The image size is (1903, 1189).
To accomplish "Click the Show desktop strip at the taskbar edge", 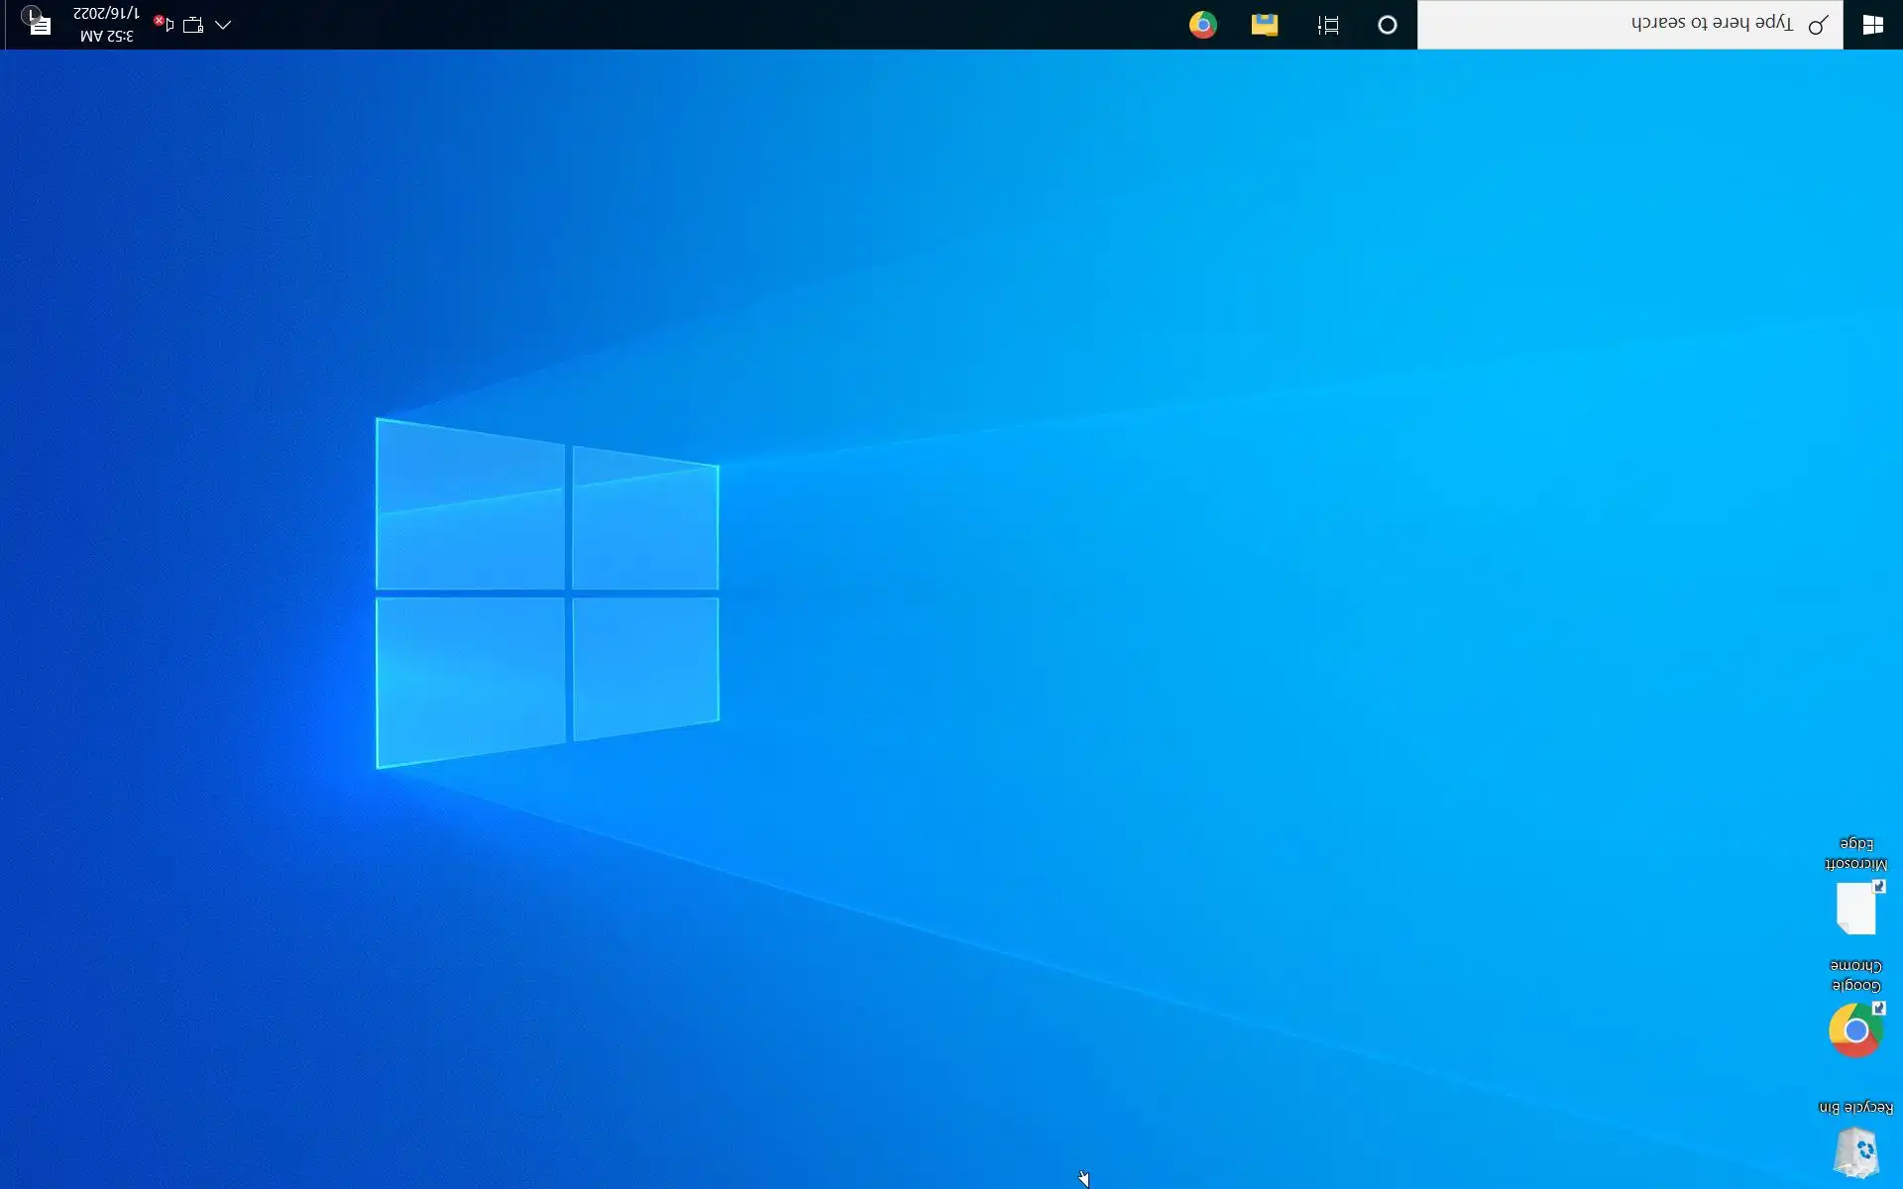I will tap(2, 25).
